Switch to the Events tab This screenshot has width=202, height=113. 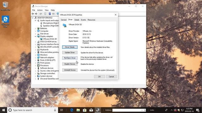83,20
